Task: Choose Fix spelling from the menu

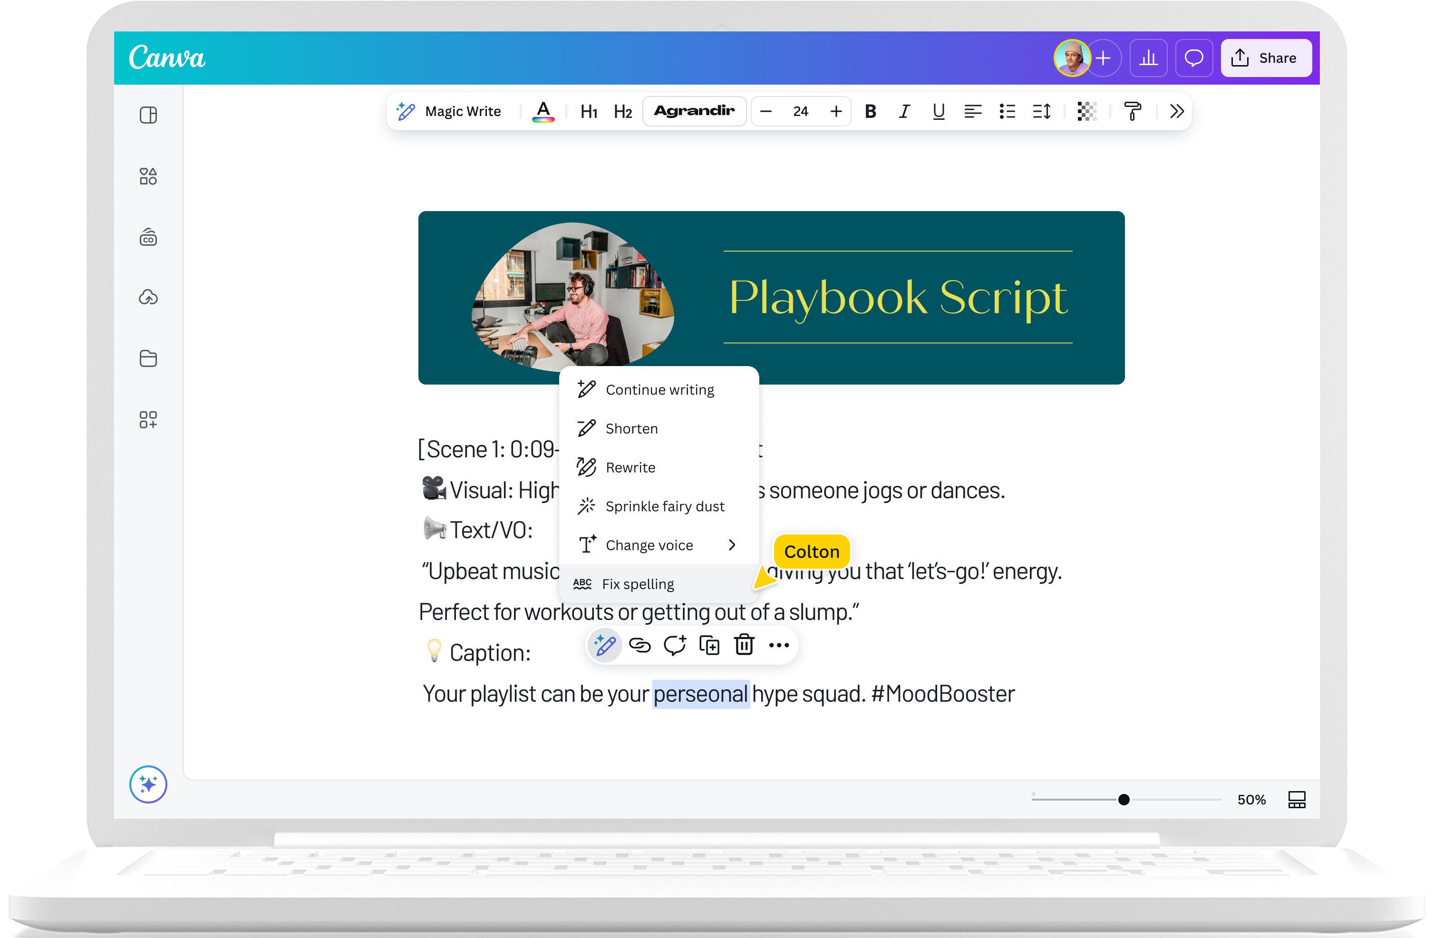Action: coord(638,584)
